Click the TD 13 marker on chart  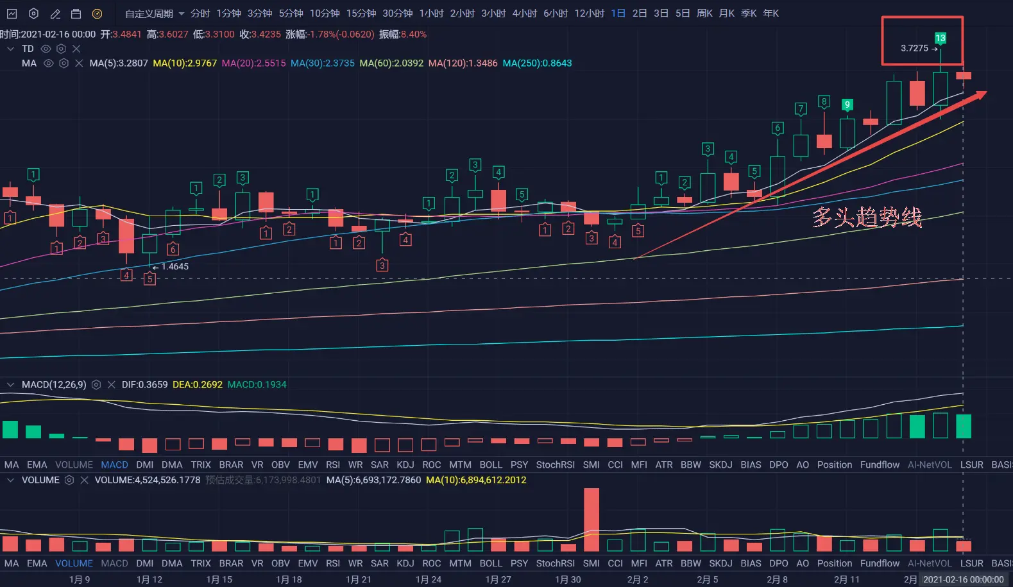pos(940,38)
